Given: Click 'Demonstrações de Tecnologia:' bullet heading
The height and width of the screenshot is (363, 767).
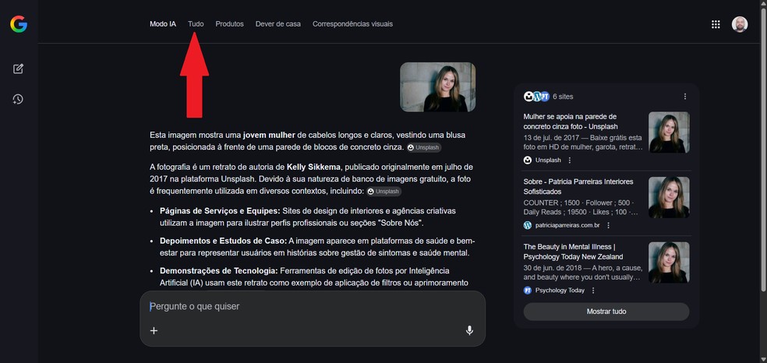Looking at the screenshot, I should (x=219, y=271).
